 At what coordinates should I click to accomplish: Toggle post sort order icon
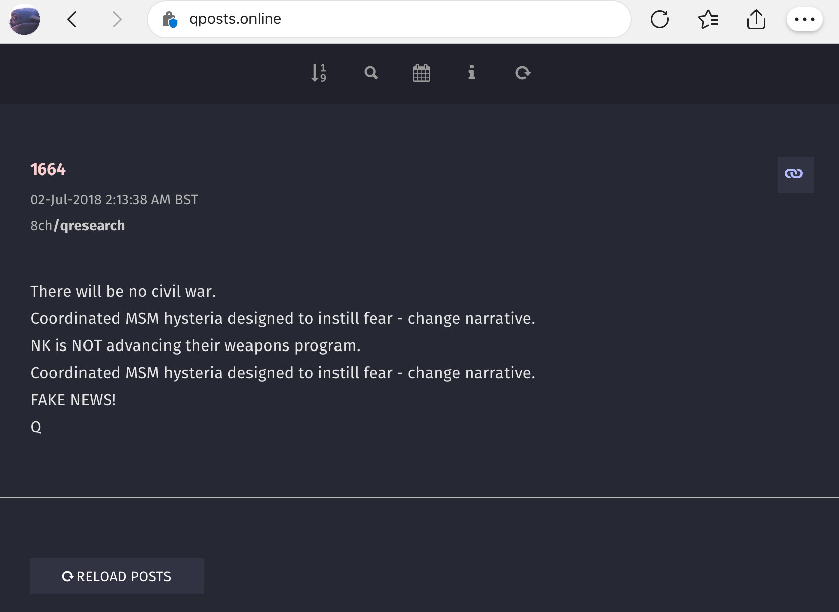pos(319,73)
